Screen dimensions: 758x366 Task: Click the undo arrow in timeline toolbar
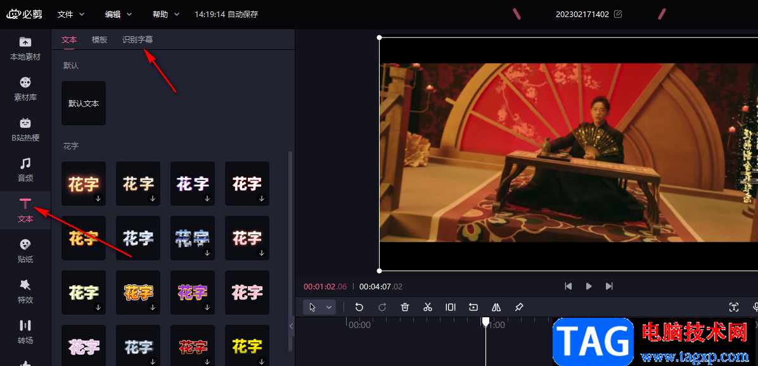point(359,307)
